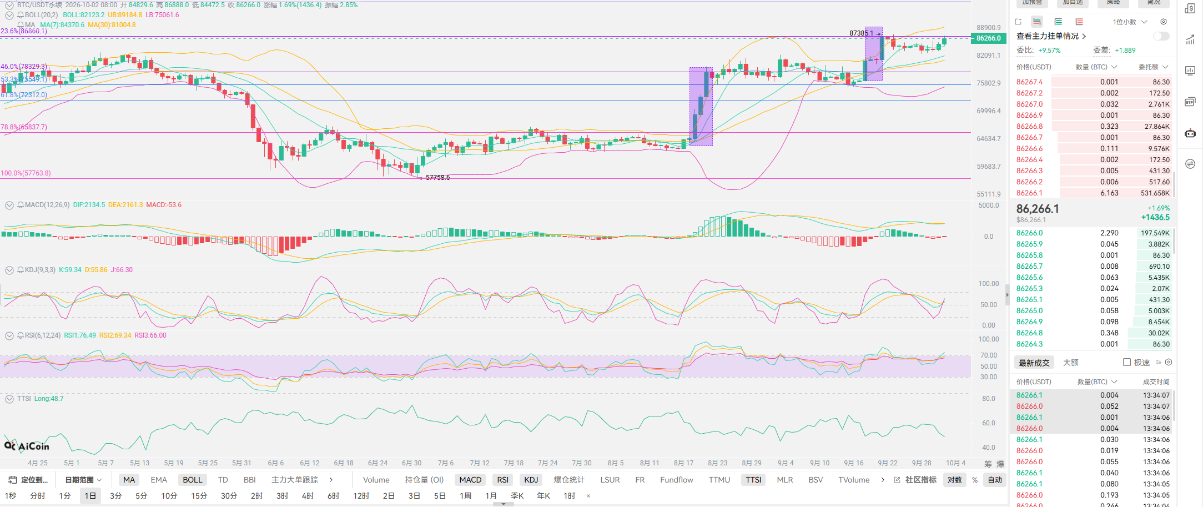The width and height of the screenshot is (1203, 507).
Task: Open latest-trades settings hexagon icon
Action: 1169,362
